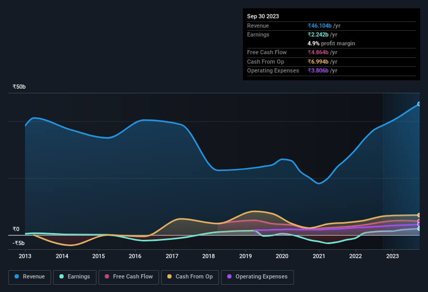Click the ₹3.806b operating expenses value

point(318,70)
